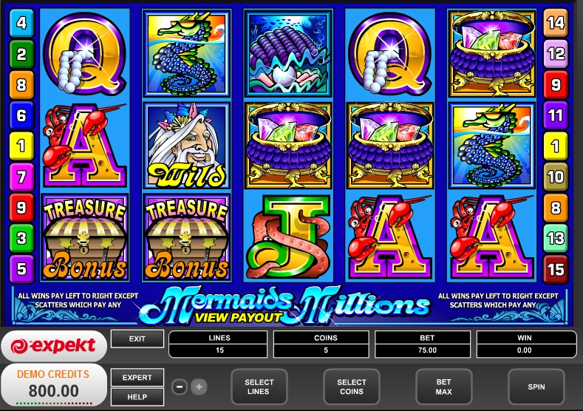This screenshot has height=411, width=583.
Task: Open the Help page
Action: point(137,397)
